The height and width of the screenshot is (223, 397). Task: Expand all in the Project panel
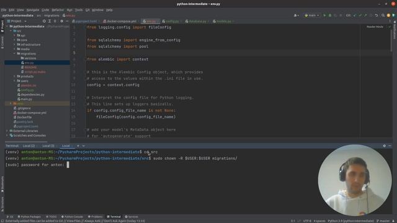pyautogui.click(x=50, y=21)
